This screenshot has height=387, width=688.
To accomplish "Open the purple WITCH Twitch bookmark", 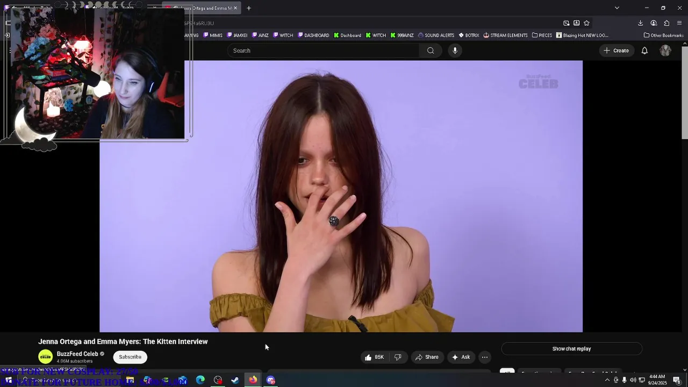I will click(283, 35).
